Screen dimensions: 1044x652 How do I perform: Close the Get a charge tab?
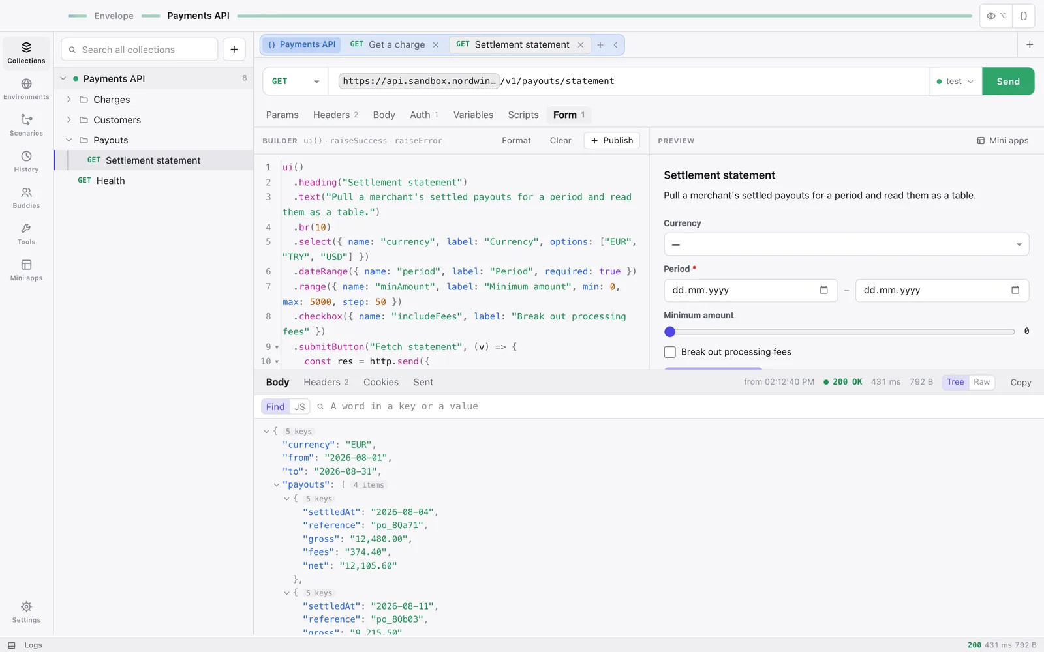[x=436, y=45]
